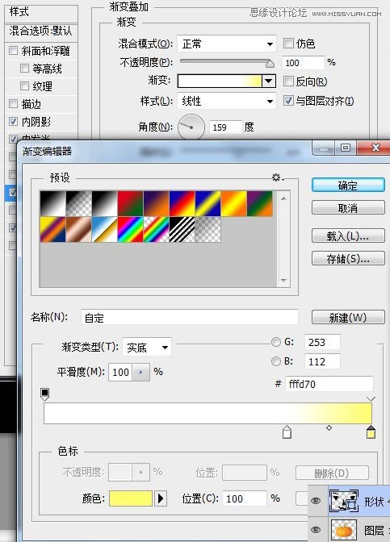Enable the 纹理 checkbox

pyautogui.click(x=24, y=85)
